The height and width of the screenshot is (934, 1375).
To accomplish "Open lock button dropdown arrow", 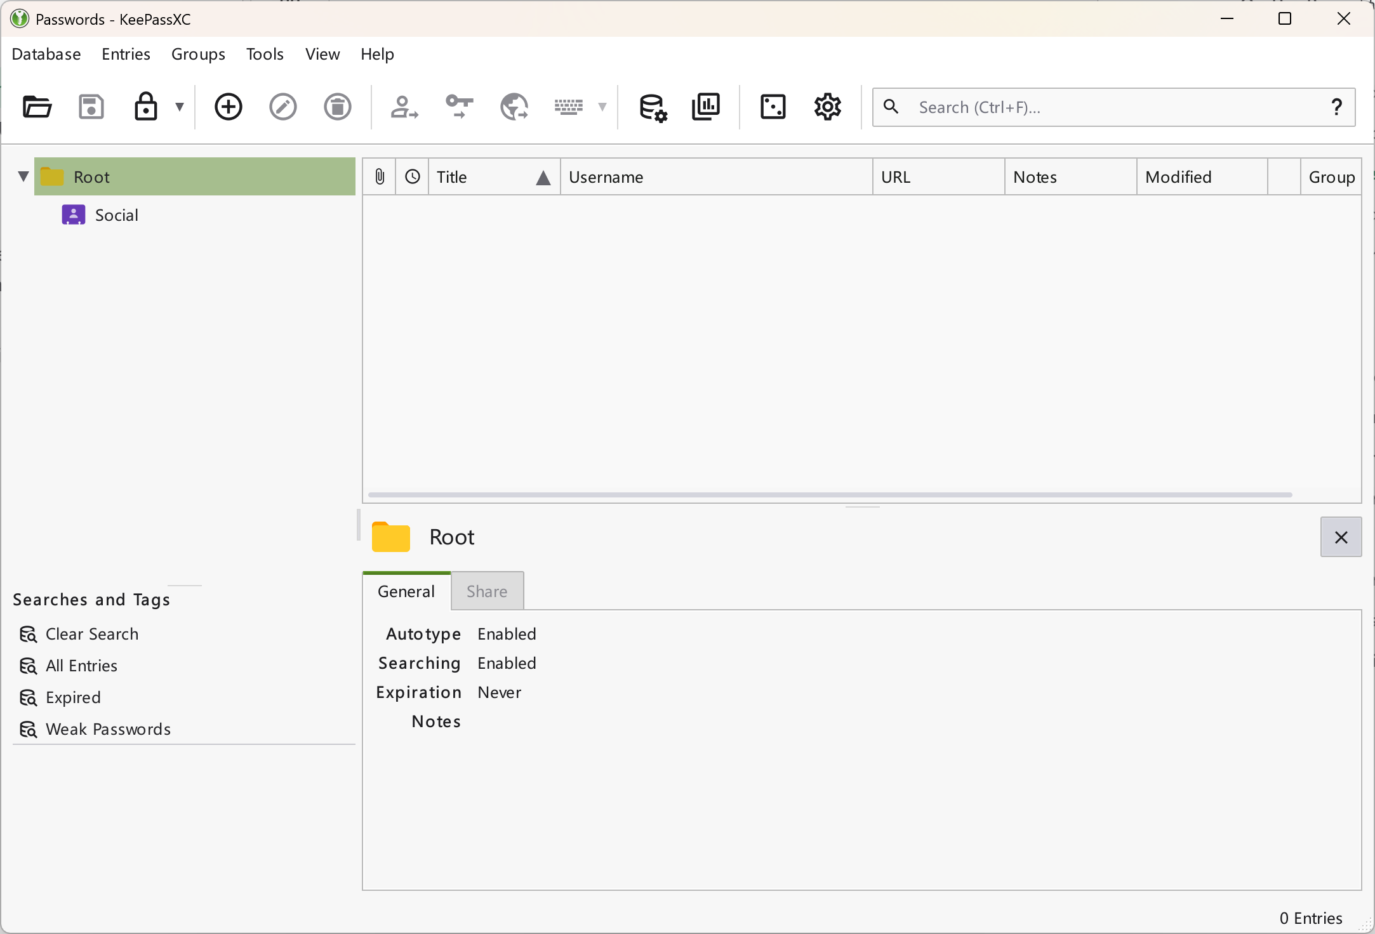I will pos(180,107).
